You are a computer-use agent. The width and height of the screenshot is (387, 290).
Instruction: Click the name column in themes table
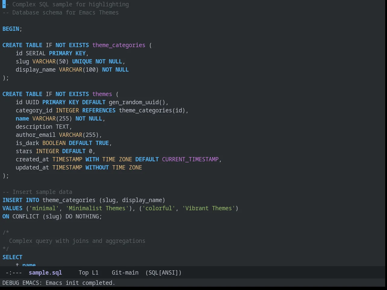point(22,118)
